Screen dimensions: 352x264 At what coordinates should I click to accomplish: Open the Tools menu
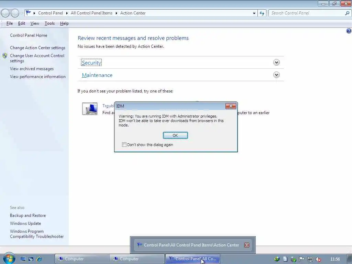[49, 23]
